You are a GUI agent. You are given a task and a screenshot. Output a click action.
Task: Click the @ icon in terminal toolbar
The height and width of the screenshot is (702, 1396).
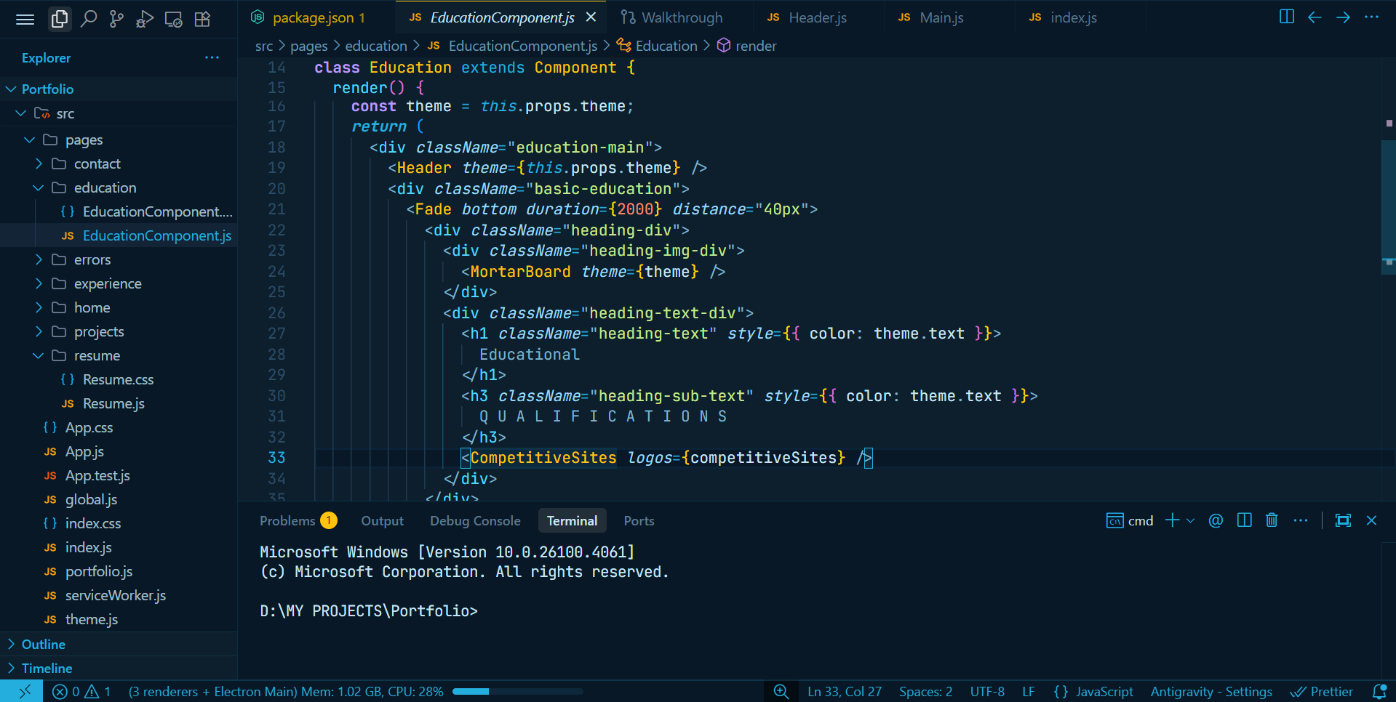click(x=1216, y=520)
